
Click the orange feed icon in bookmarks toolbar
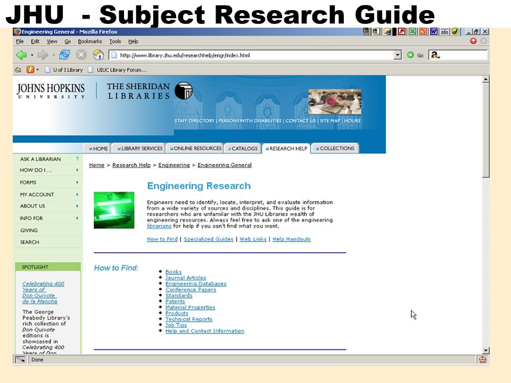(x=30, y=69)
